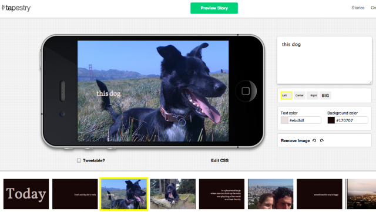The height and width of the screenshot is (212, 376).
Task: Open Edit CSS link
Action: 220,160
